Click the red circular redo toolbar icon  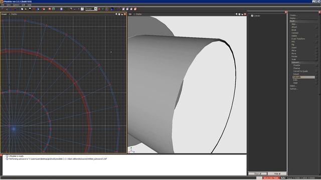pyautogui.click(x=44, y=9)
